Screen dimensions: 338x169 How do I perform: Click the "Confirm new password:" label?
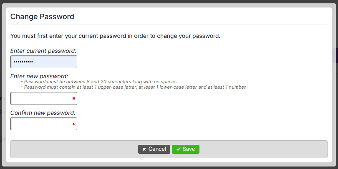(x=43, y=112)
